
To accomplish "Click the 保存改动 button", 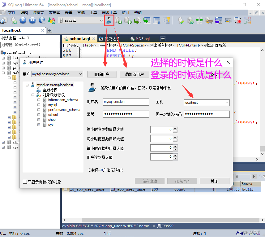I will (150, 181).
